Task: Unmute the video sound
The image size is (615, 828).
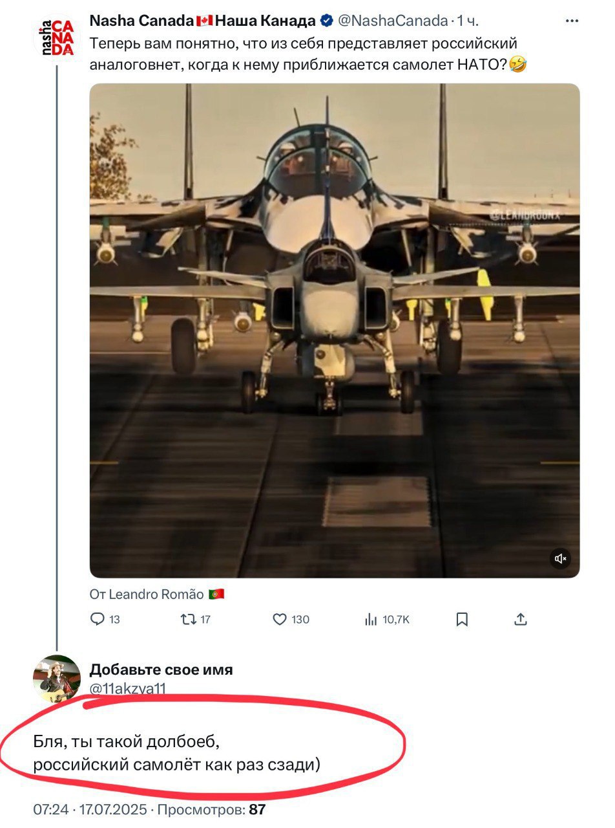Action: [x=560, y=558]
